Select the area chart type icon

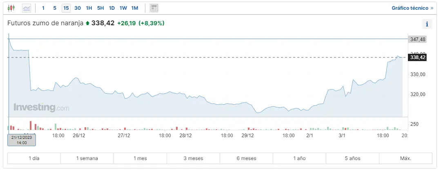click(27, 8)
